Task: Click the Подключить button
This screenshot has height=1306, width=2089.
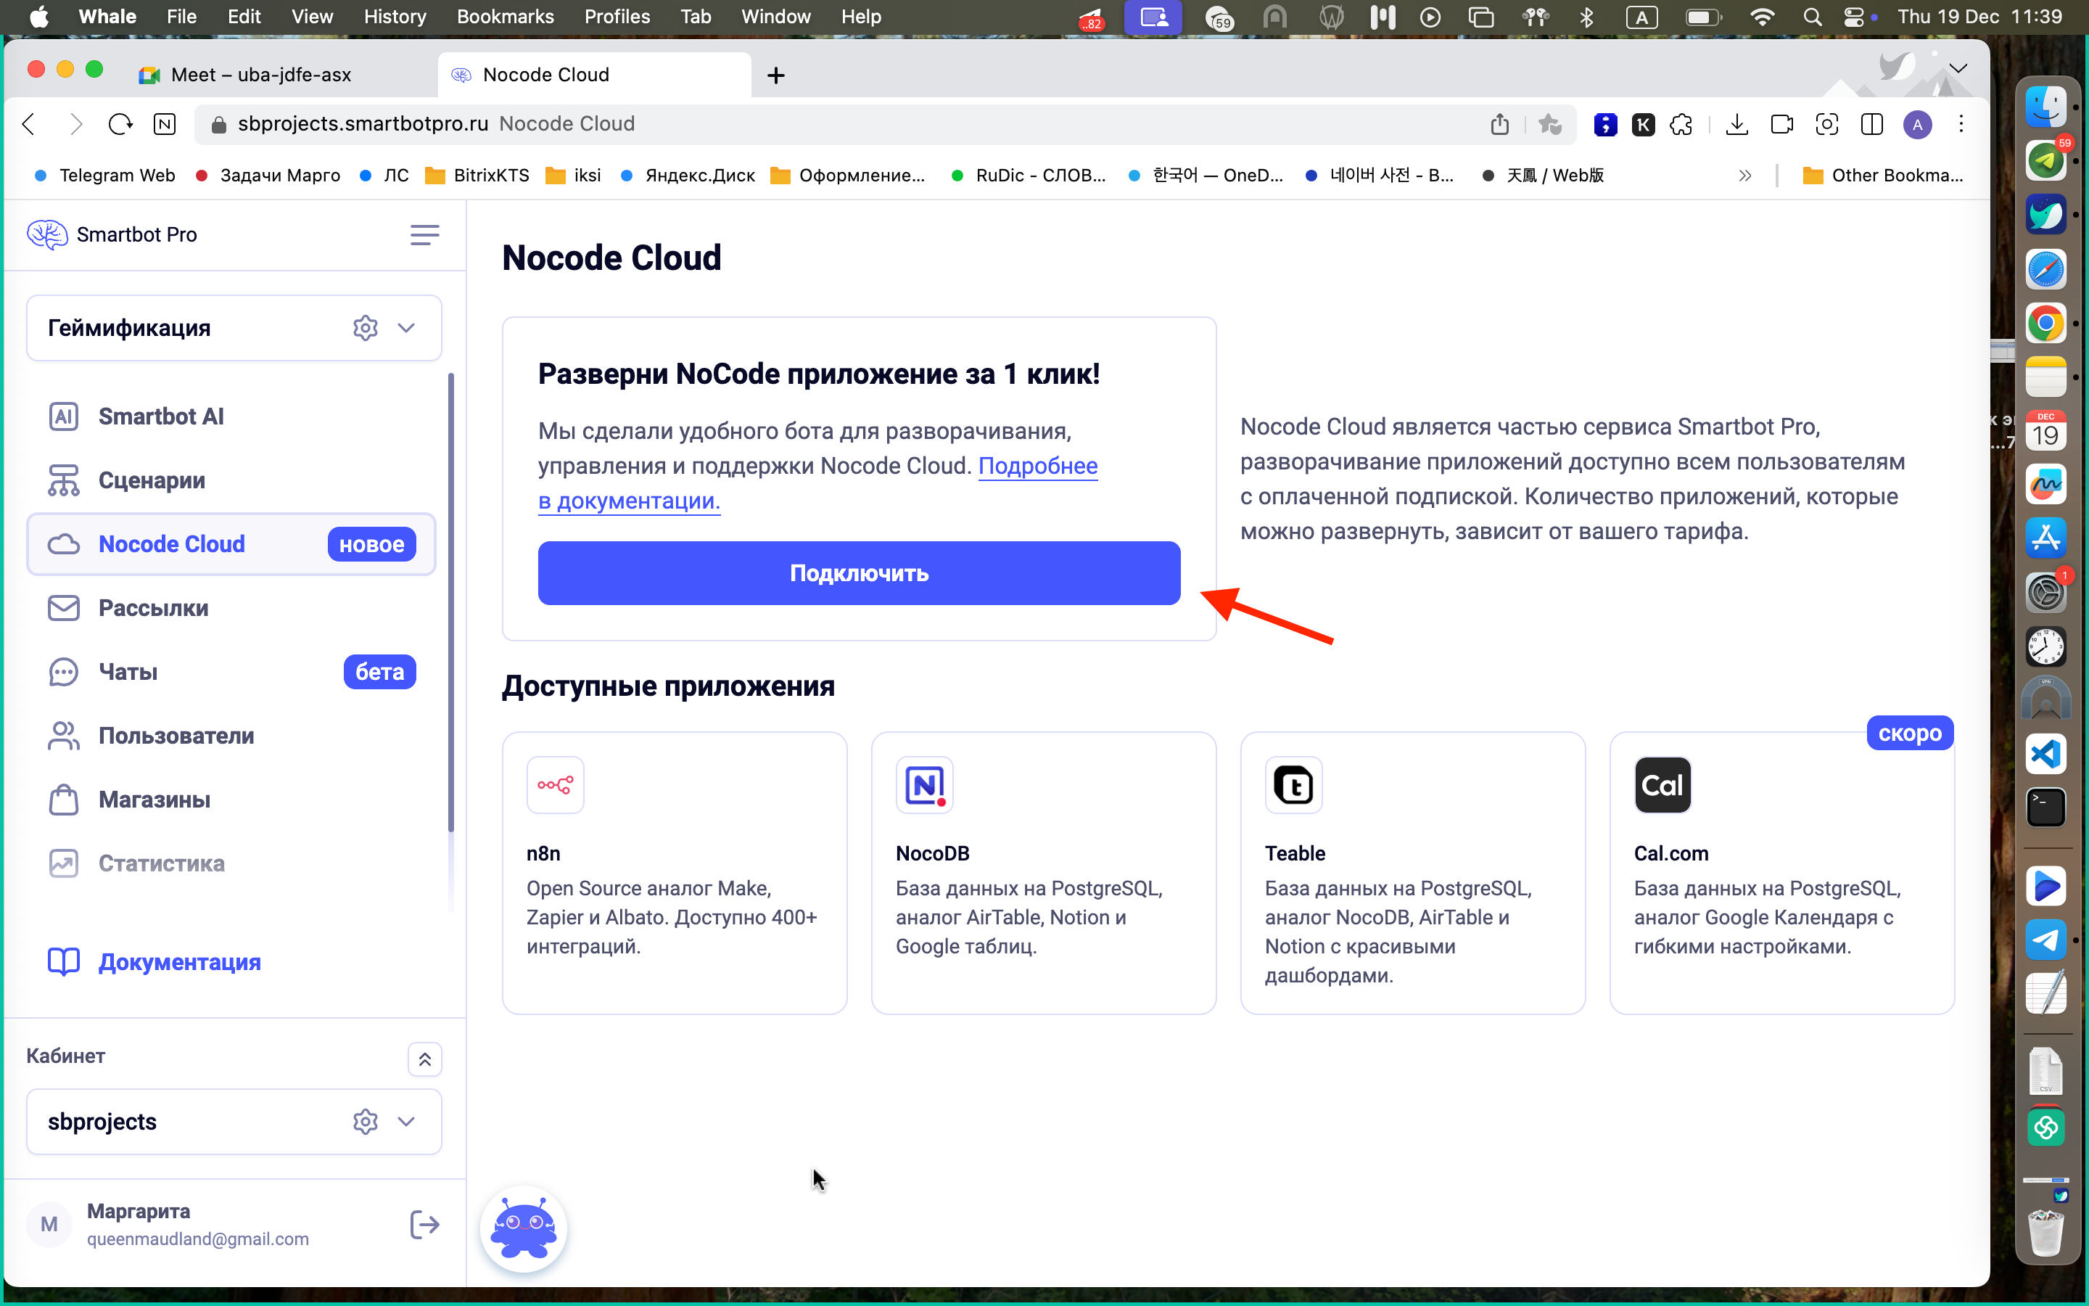Action: [x=859, y=573]
